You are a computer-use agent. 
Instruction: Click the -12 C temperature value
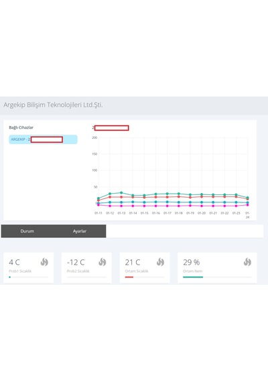coord(76,263)
